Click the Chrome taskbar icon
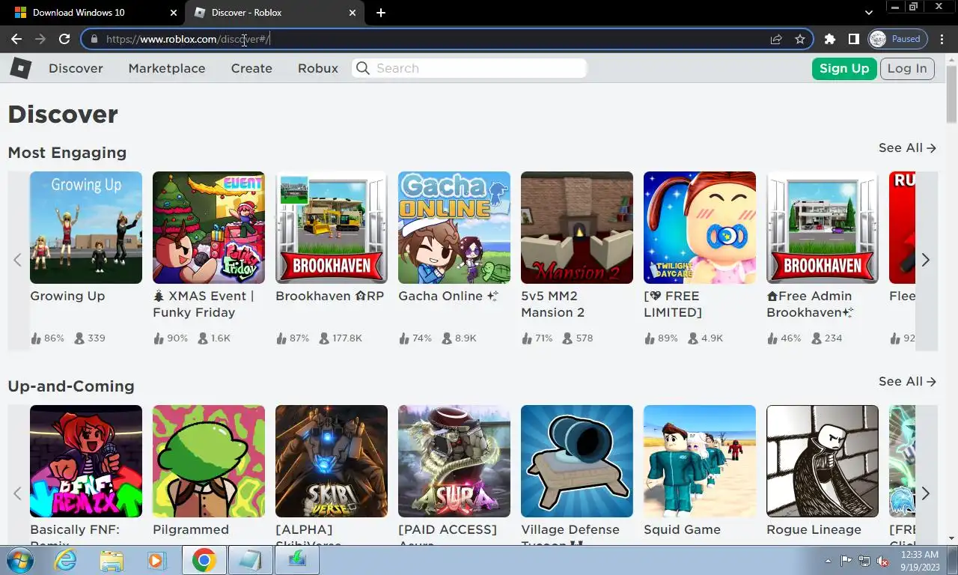The width and height of the screenshot is (958, 575). pos(204,560)
